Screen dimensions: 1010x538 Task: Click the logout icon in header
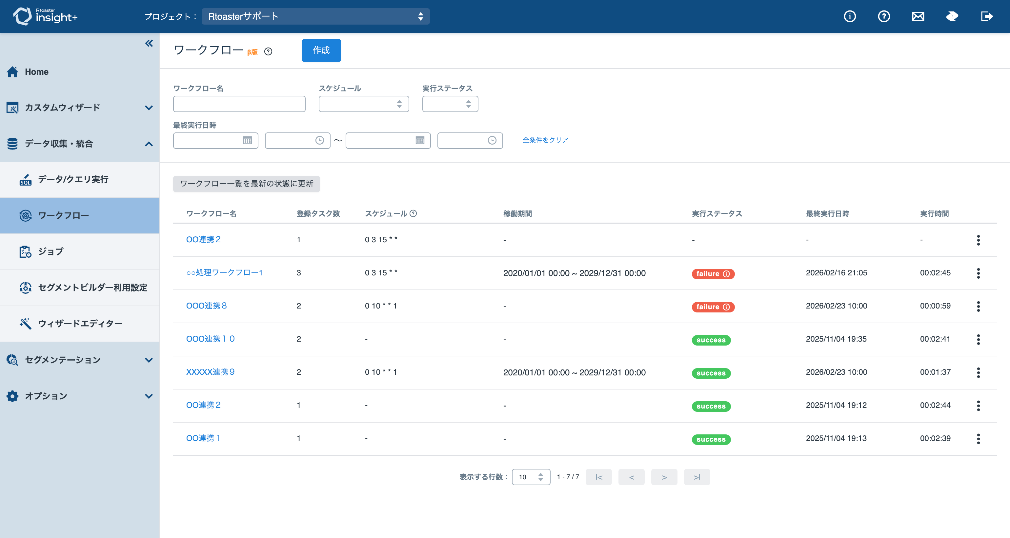[986, 16]
